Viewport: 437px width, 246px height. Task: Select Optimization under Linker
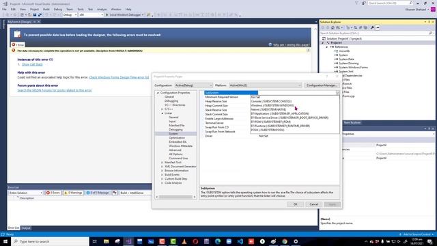click(177, 138)
